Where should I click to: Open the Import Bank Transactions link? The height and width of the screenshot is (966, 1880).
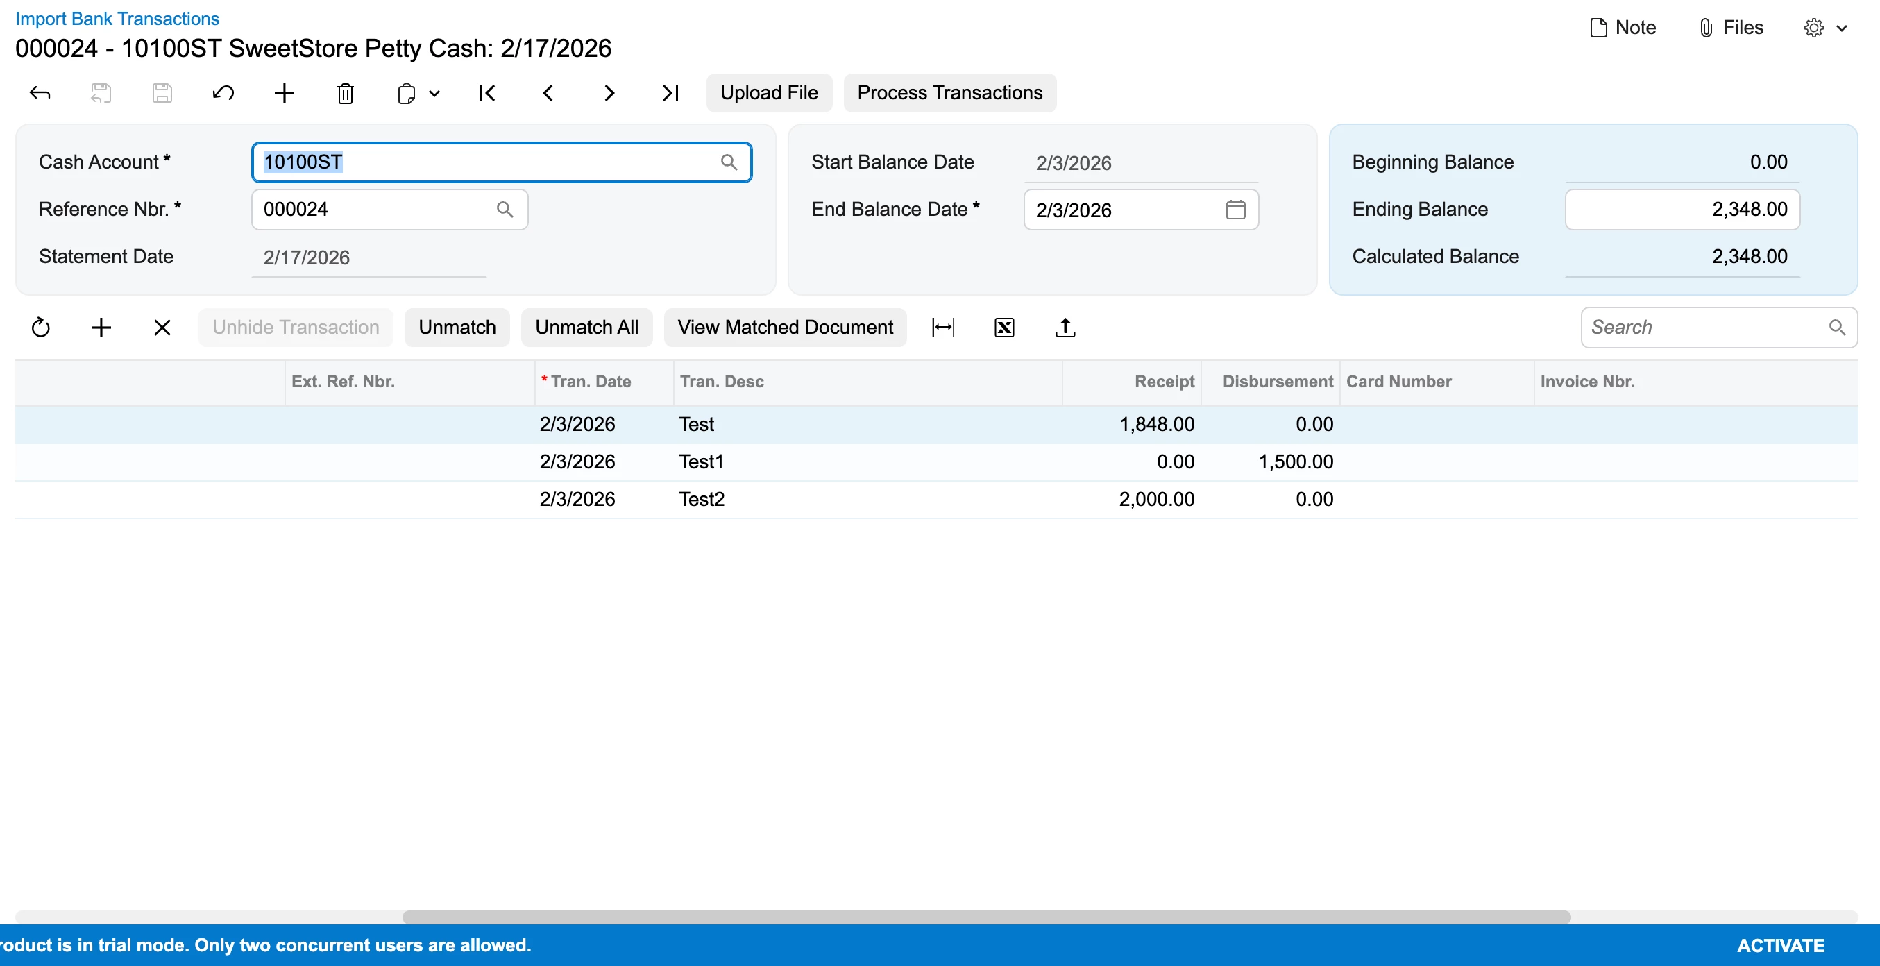[x=117, y=19]
